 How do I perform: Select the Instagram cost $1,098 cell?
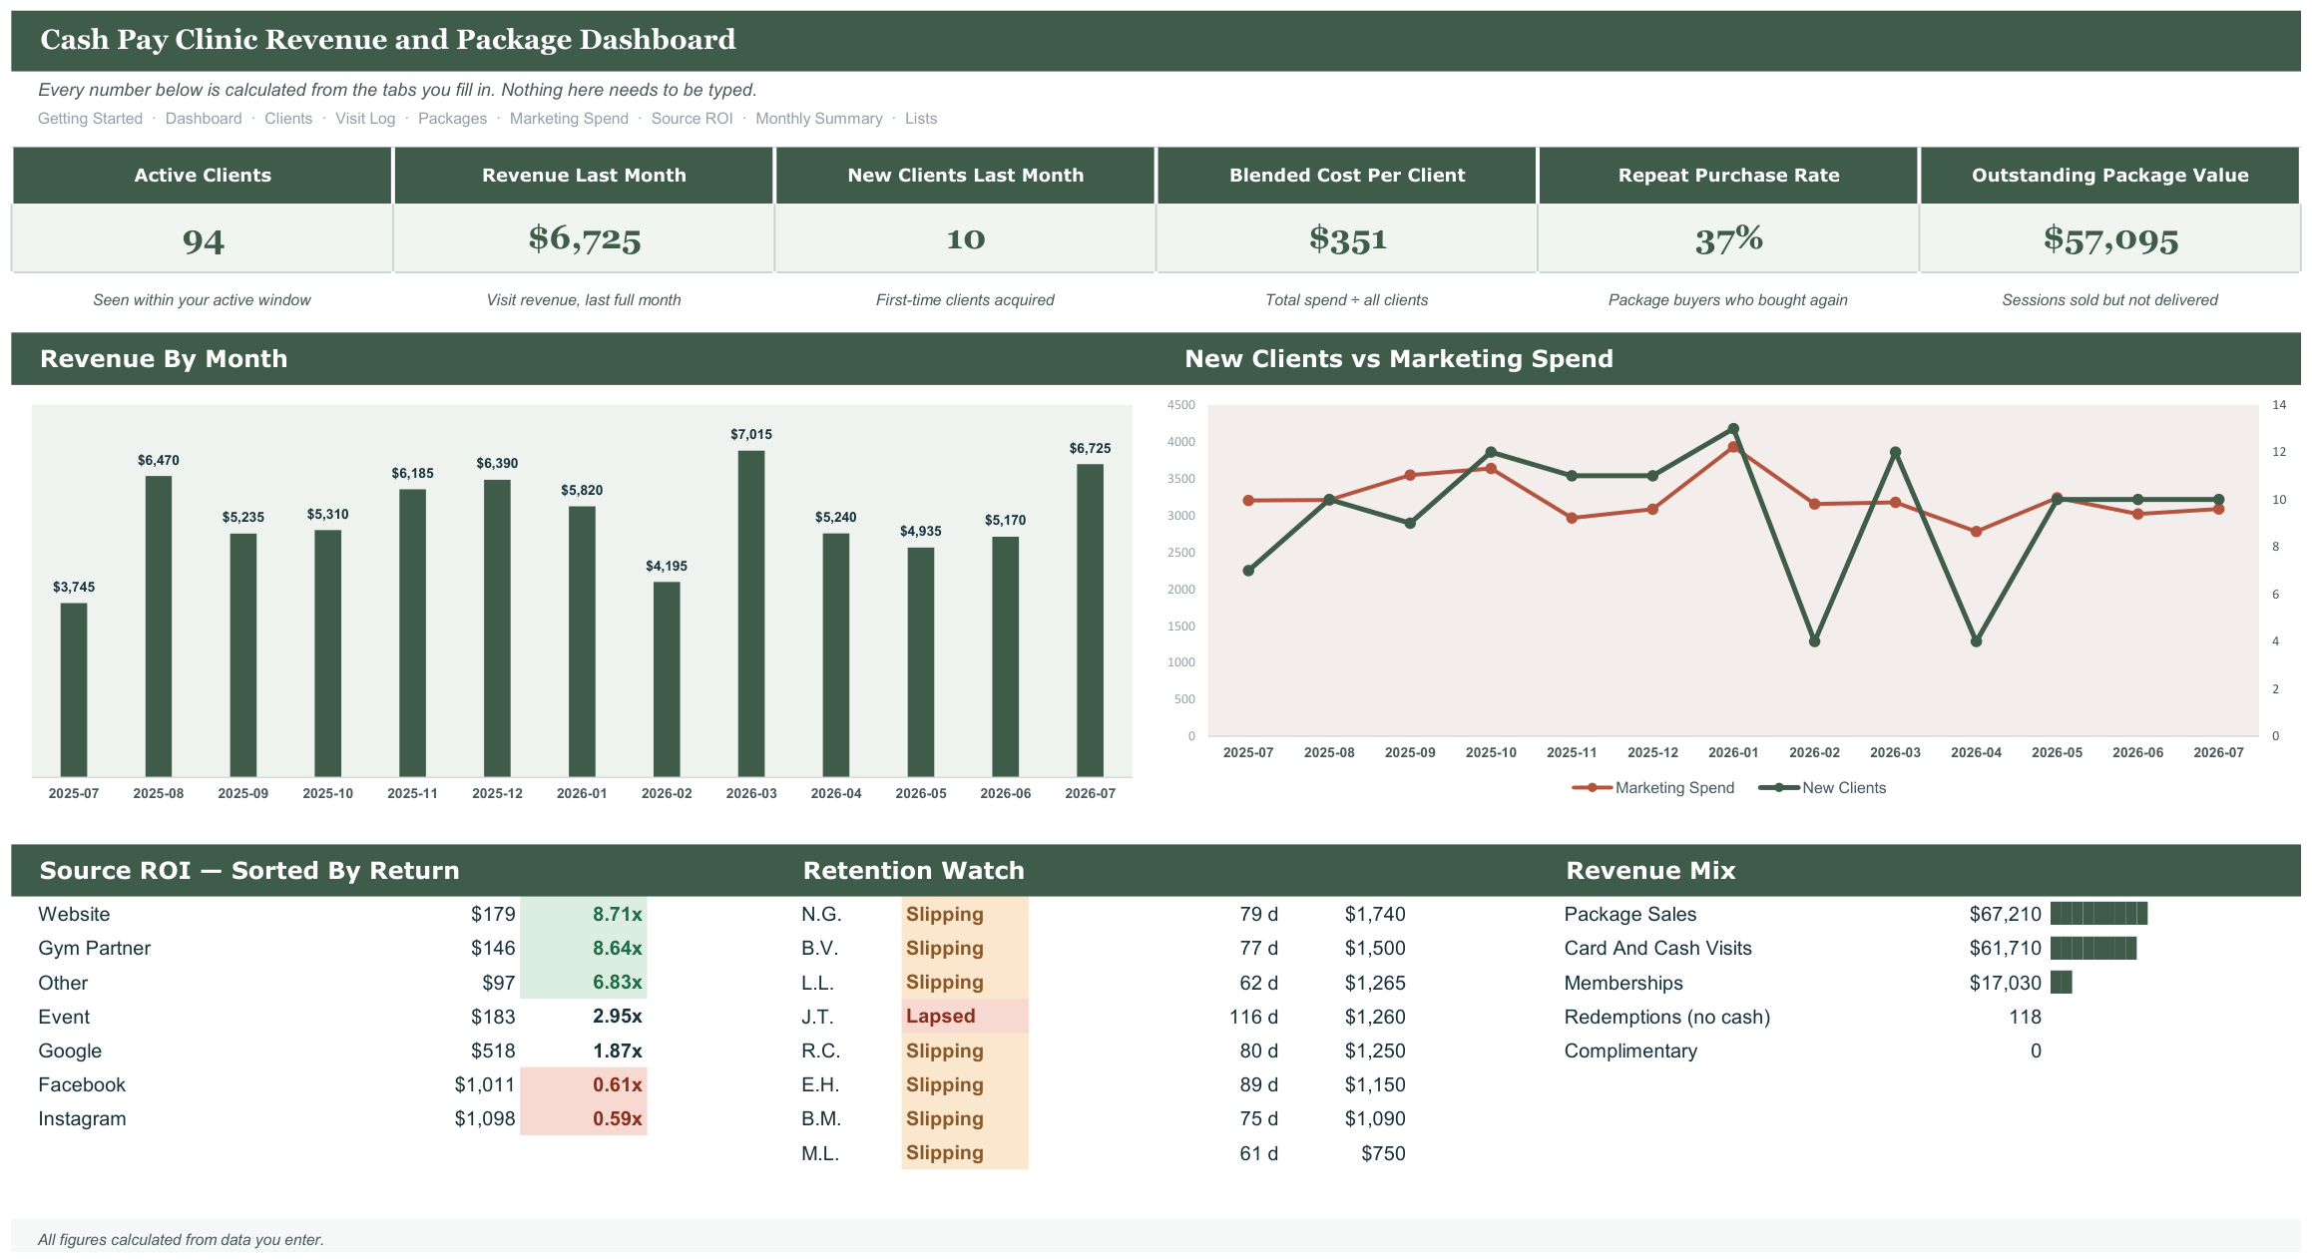coord(485,1118)
